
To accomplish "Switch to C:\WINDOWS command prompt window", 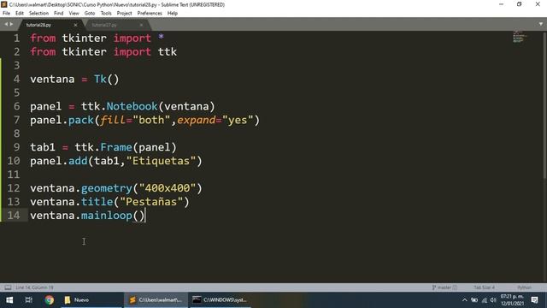I will click(x=221, y=300).
